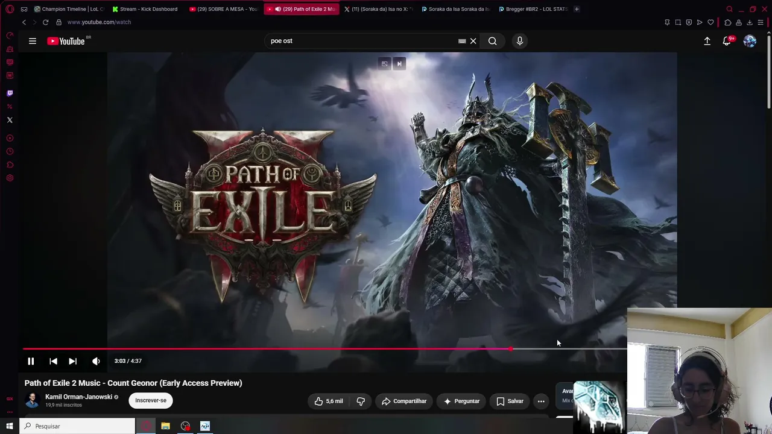The image size is (772, 434).
Task: Click the Inscrever-se subscribe button
Action: pyautogui.click(x=151, y=400)
